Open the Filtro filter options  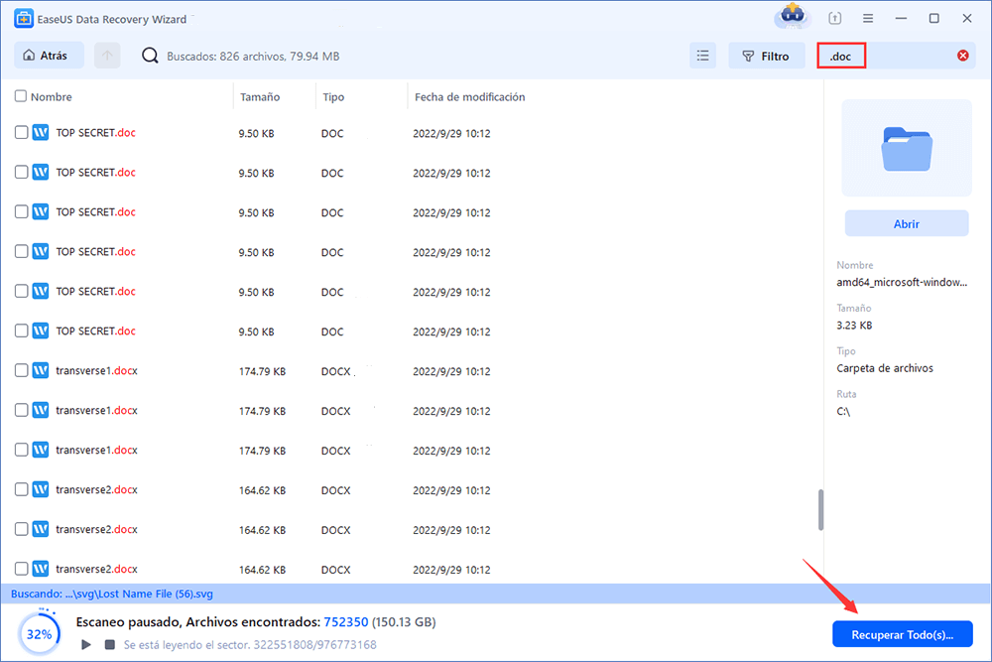(766, 56)
